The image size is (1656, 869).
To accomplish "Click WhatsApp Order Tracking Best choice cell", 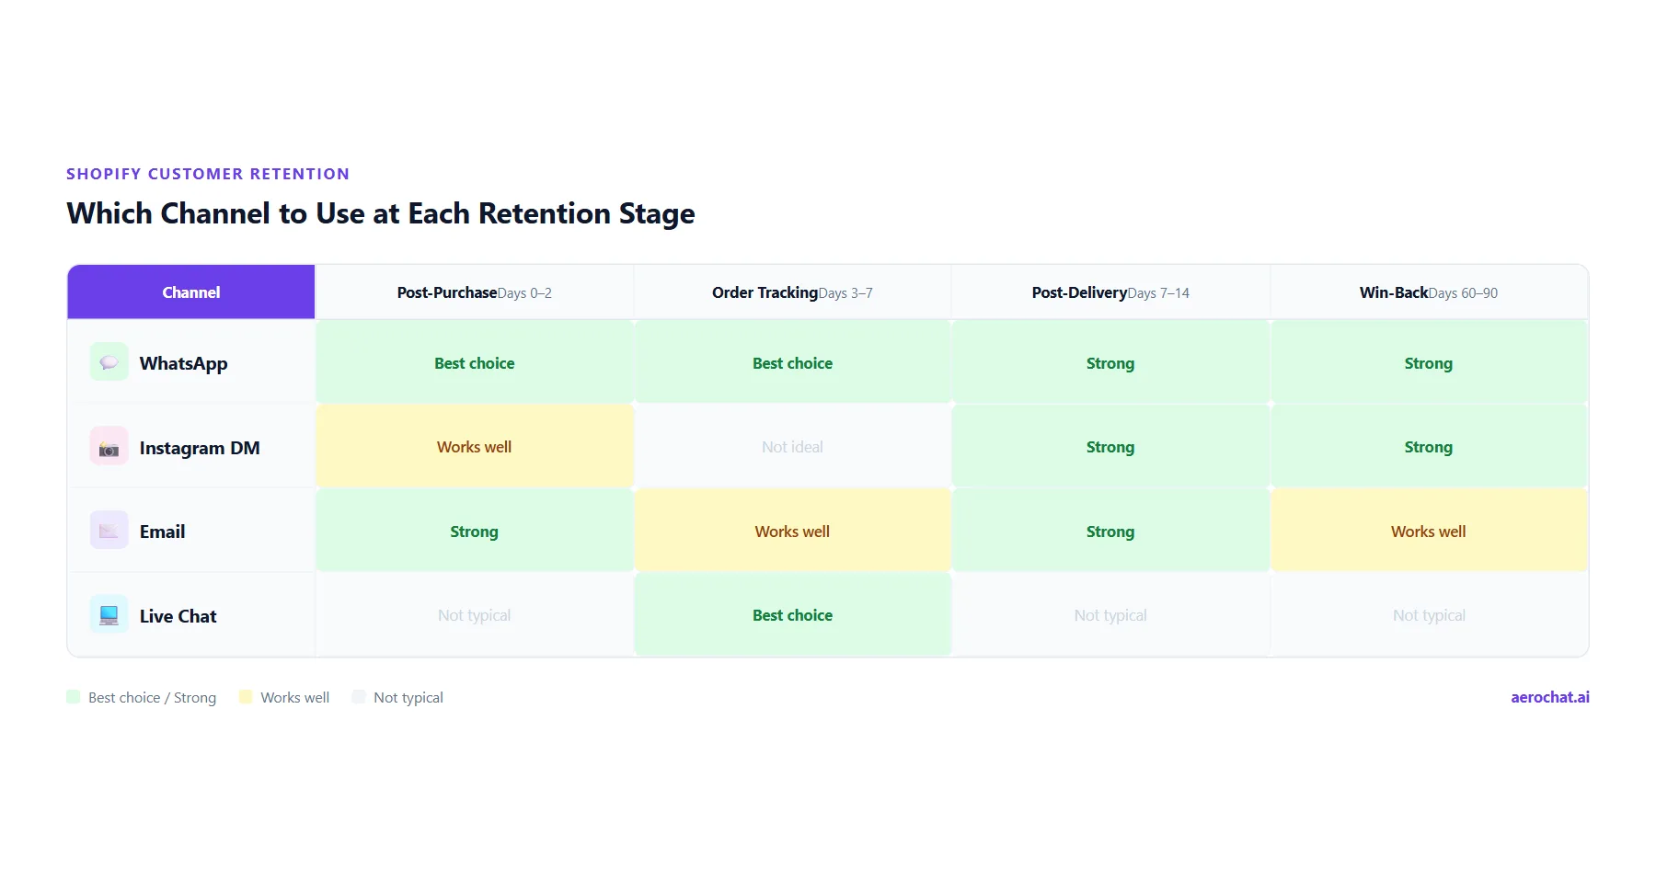I will [x=792, y=362].
